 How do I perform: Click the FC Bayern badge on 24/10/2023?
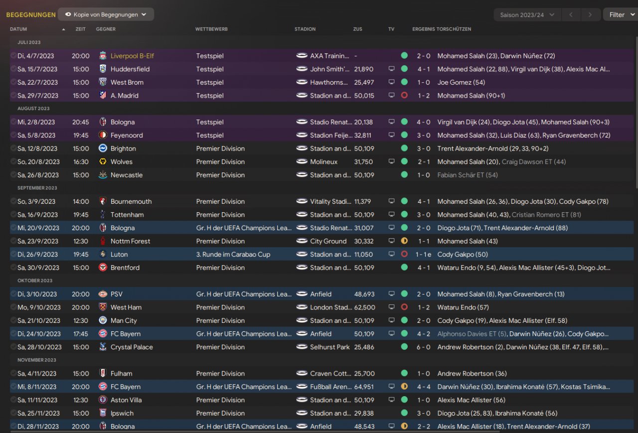103,334
